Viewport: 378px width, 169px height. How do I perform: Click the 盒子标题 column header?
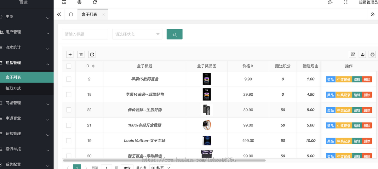(145, 66)
